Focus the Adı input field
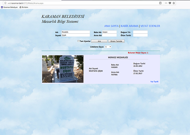 [76, 32]
